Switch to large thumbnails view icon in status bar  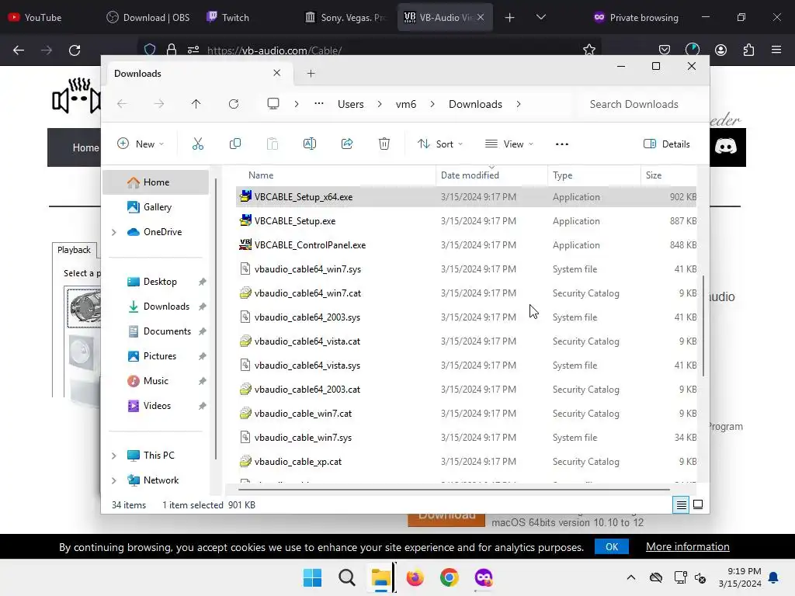click(698, 504)
